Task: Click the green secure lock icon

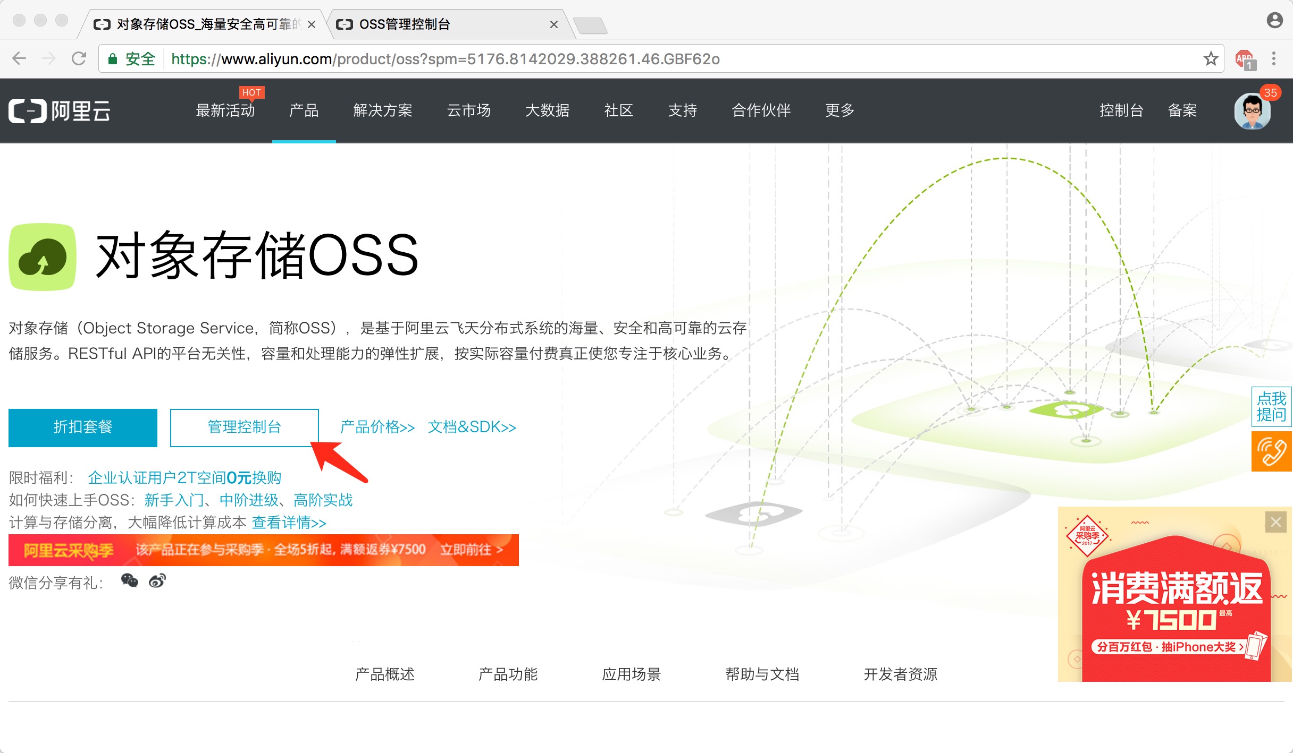Action: tap(112, 58)
